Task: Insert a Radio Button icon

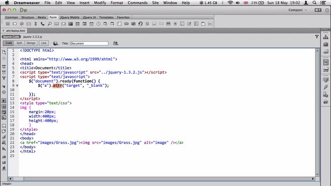Action: tap(175, 24)
